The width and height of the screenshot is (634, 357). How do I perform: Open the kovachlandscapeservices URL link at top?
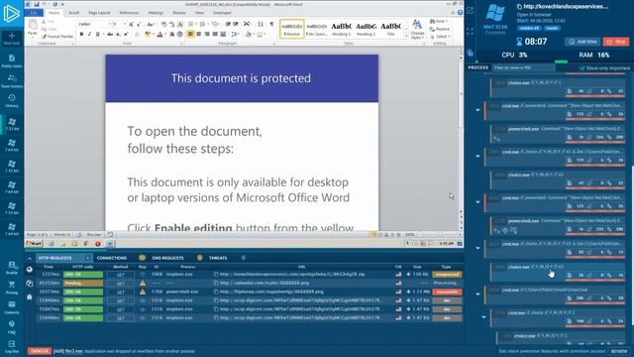coord(566,7)
